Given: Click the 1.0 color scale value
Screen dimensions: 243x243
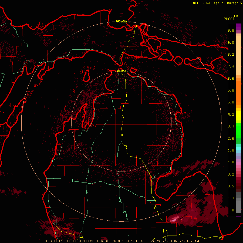Looking at the screenshot, I should 231,162.
